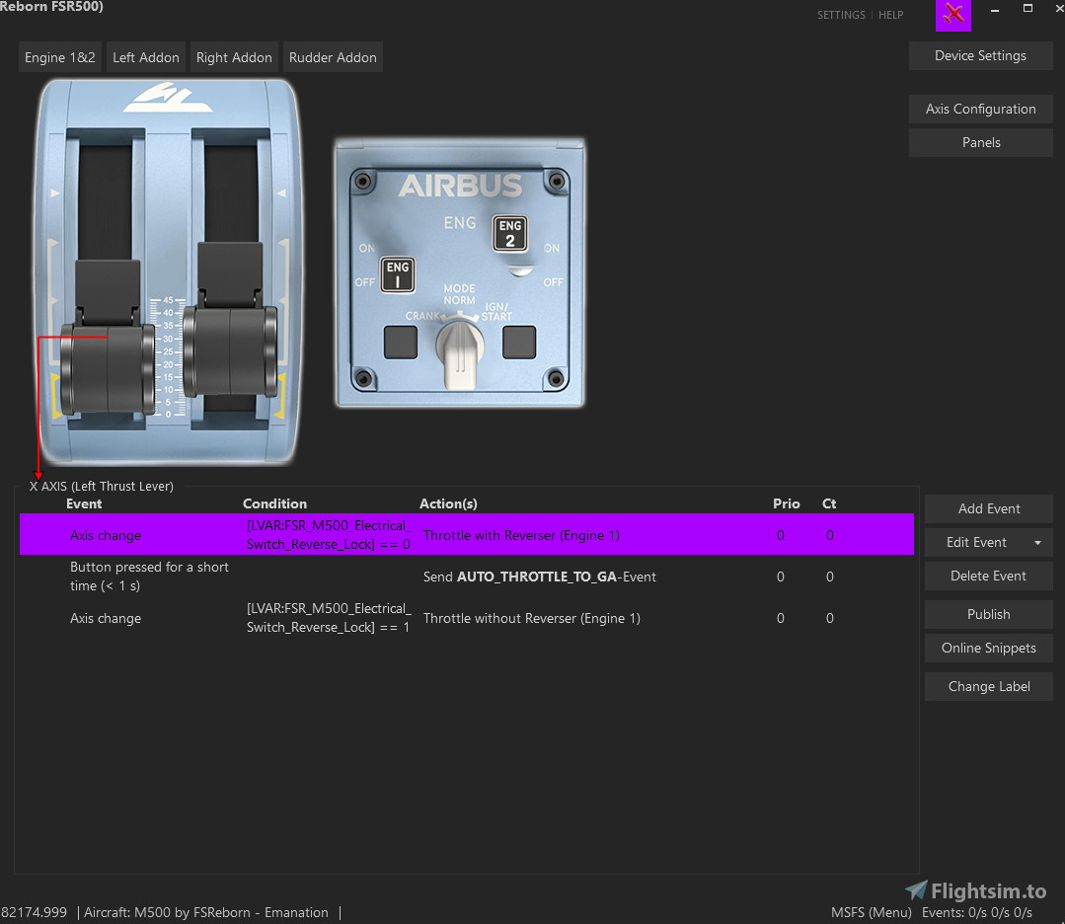Switch to the Rudder Addon tab
The image size is (1065, 924).
[333, 57]
